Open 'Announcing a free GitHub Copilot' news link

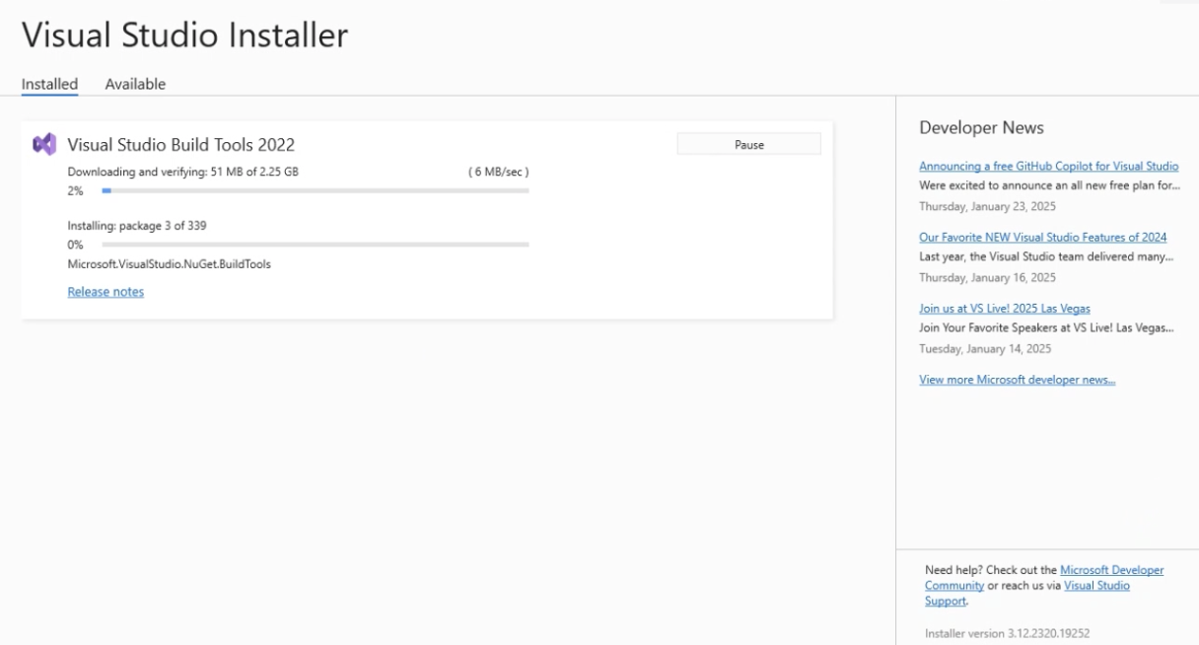tap(1048, 167)
